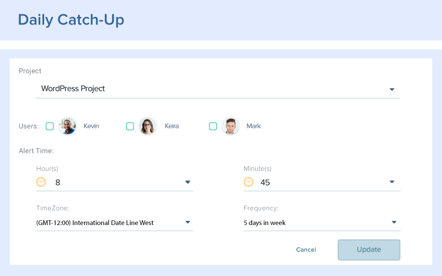This screenshot has height=276, width=442.
Task: Click the clock icon beside Minute(s)
Action: tap(248, 182)
